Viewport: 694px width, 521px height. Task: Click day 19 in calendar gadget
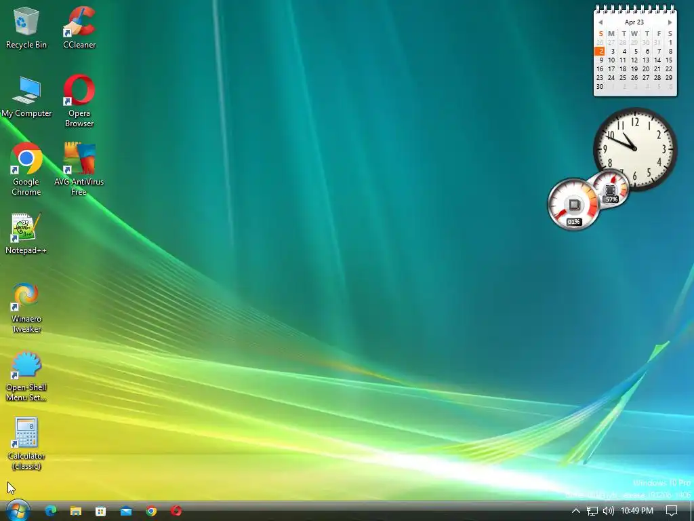click(x=634, y=69)
